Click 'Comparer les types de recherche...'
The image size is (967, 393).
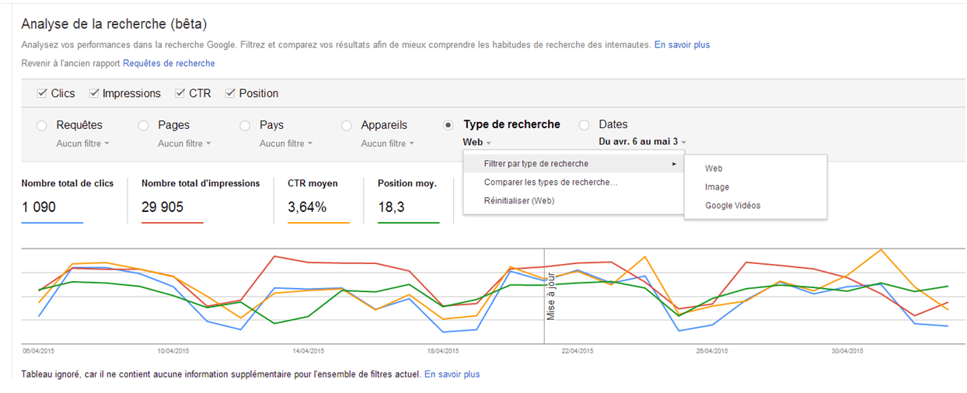(550, 183)
